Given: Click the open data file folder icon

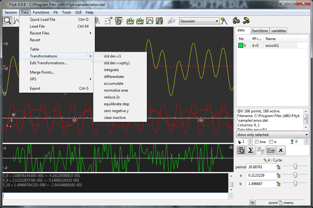Looking at the screenshot, I should pos(130,21).
